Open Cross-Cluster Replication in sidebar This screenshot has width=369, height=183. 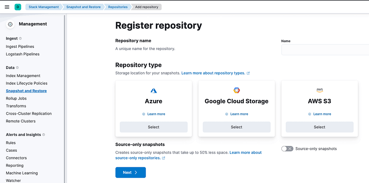coord(29,114)
